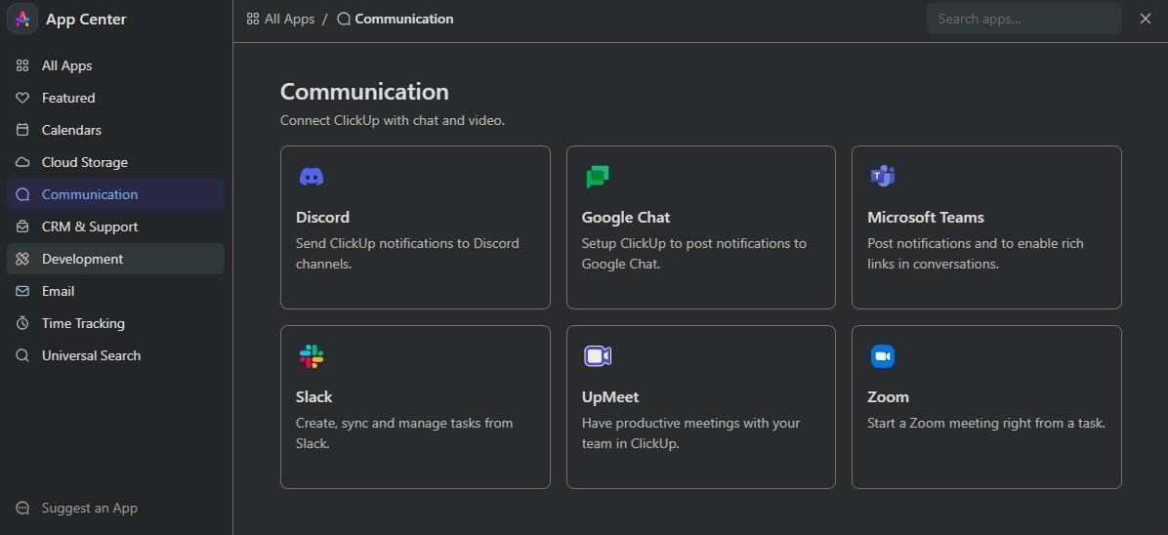Open the Microsoft Teams card title
Image resolution: width=1168 pixels, height=535 pixels.
pyautogui.click(x=926, y=217)
